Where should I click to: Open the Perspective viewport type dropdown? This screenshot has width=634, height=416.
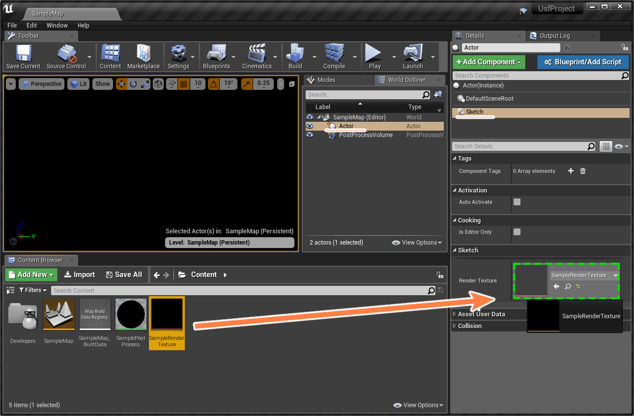(41, 84)
